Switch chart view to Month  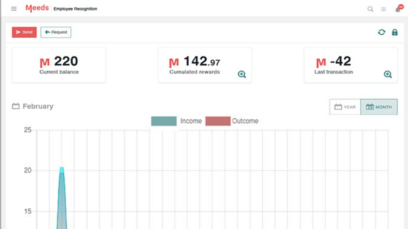pos(379,107)
